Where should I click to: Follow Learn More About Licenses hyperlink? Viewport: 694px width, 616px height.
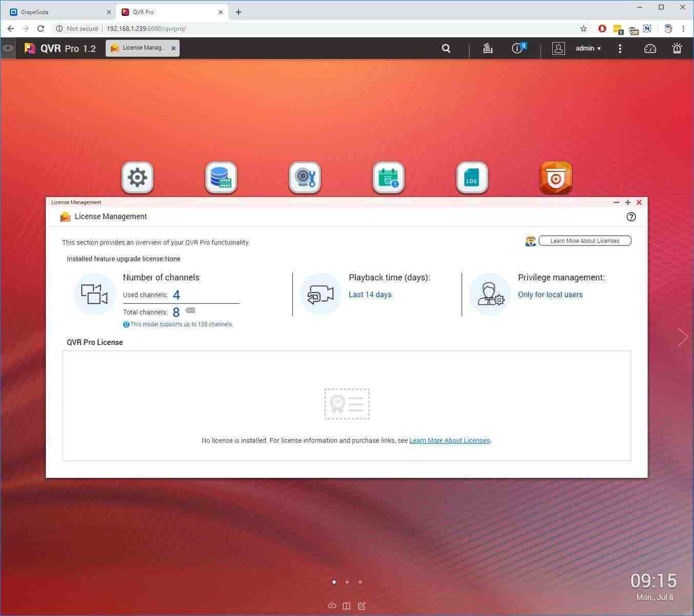[x=449, y=440]
